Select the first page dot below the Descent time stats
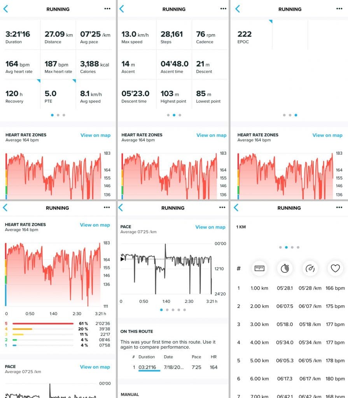The image size is (348, 398). click(168, 115)
